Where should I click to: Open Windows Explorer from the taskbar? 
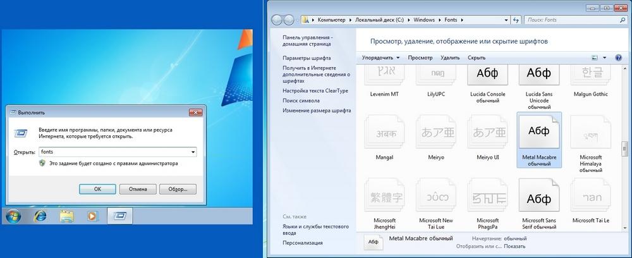pos(66,216)
